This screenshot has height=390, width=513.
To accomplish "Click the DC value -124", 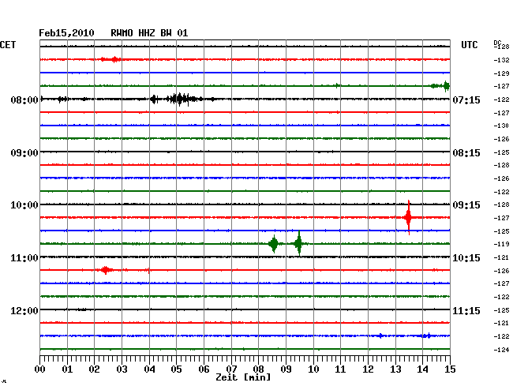I will pos(501,350).
